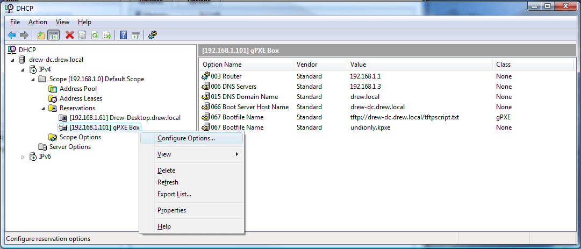Viewport: 581px width, 249px height.
Task: Collapse the Default Scope tree node
Action: click(33, 79)
